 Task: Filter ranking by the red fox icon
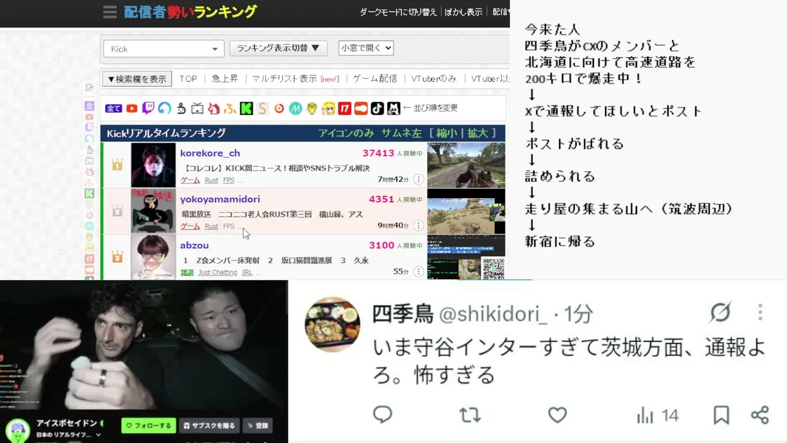point(213,109)
